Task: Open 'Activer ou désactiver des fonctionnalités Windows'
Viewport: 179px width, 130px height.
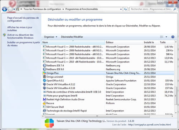Action: (x=20, y=36)
